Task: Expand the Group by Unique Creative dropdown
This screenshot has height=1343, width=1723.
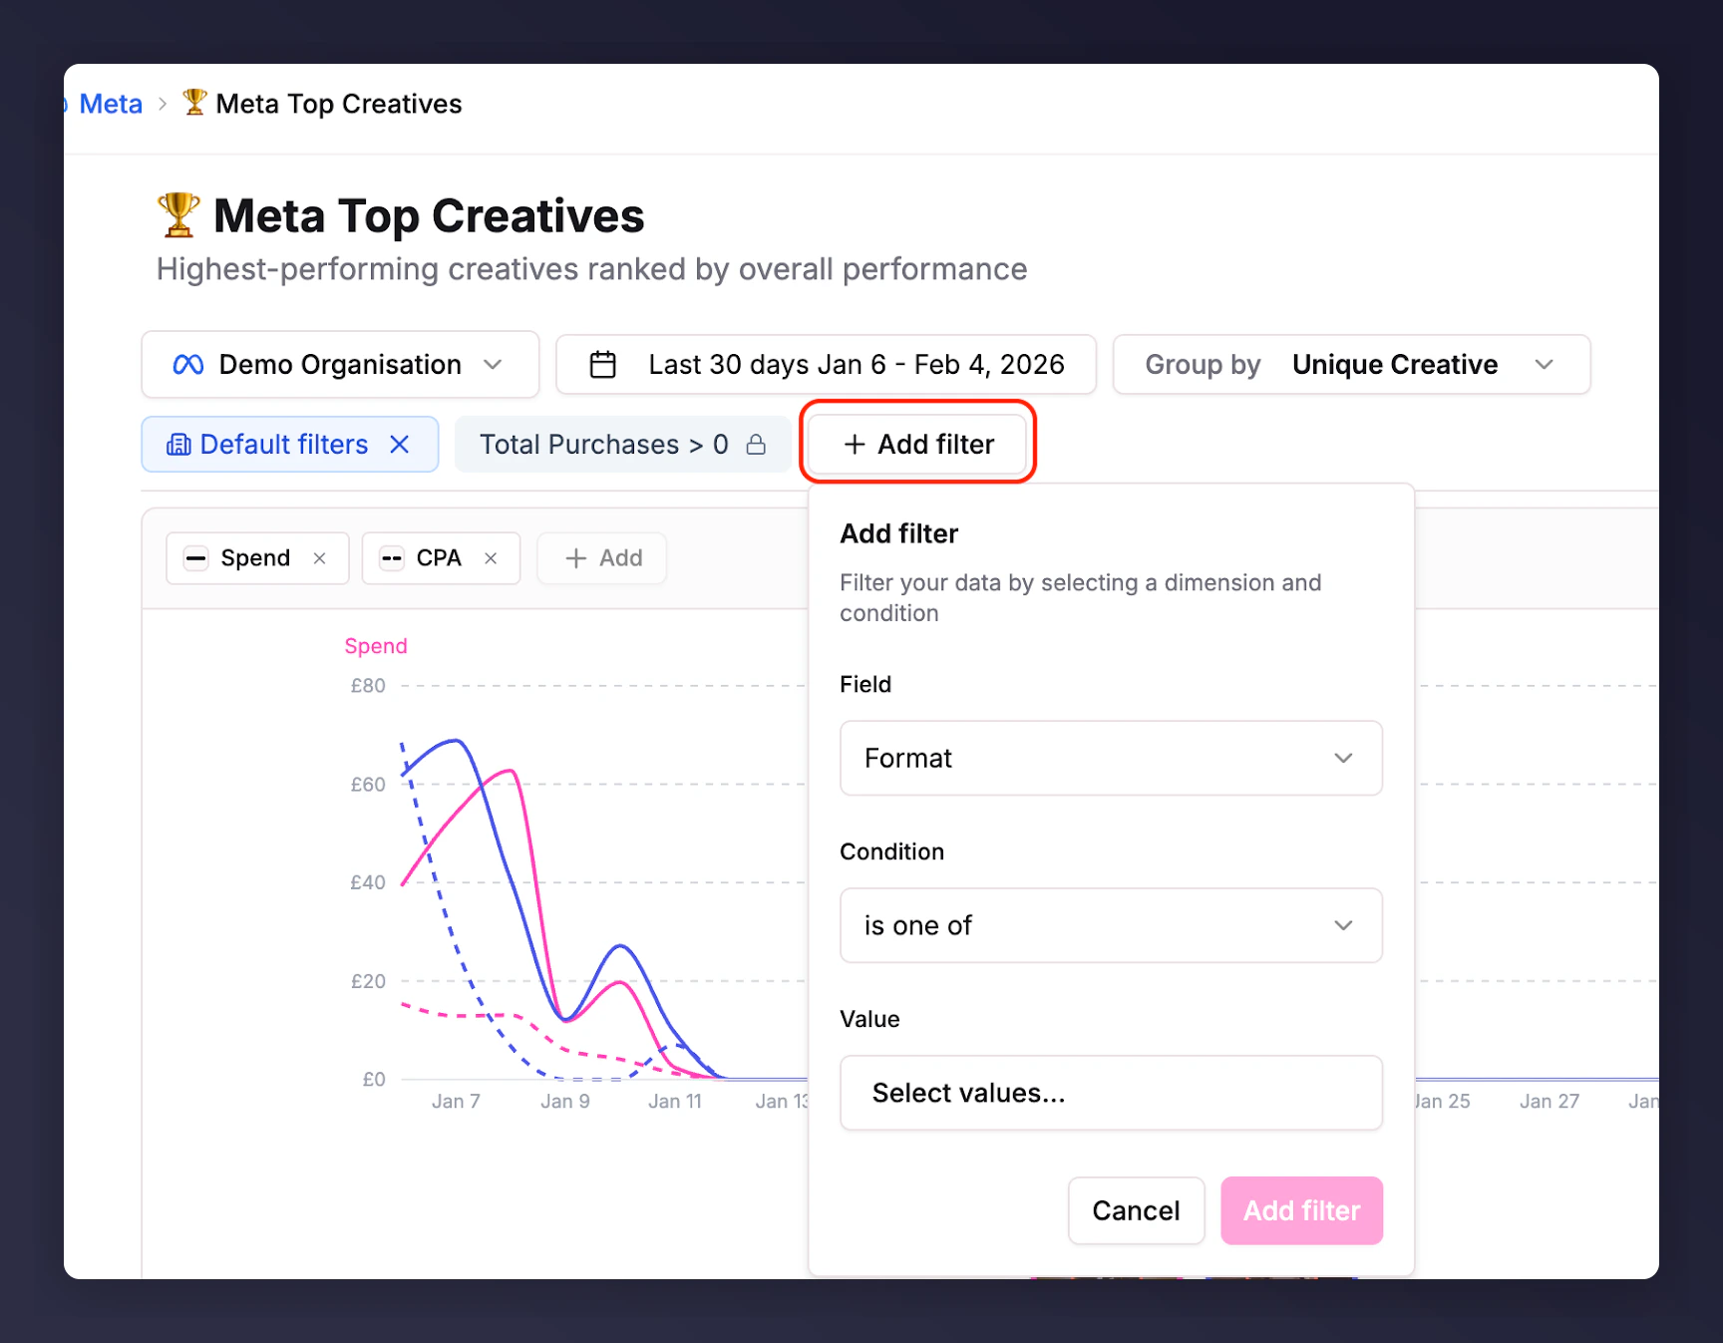Action: (1351, 365)
